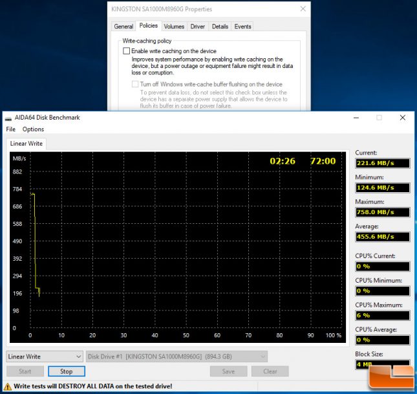Image resolution: width=417 pixels, height=394 pixels.
Task: Click the yellow warning triangle icon in status bar
Action: pos(8,386)
